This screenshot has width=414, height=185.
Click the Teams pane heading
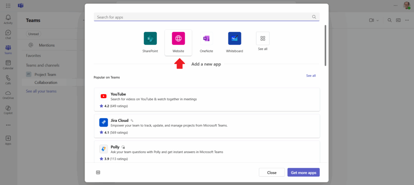(33, 20)
